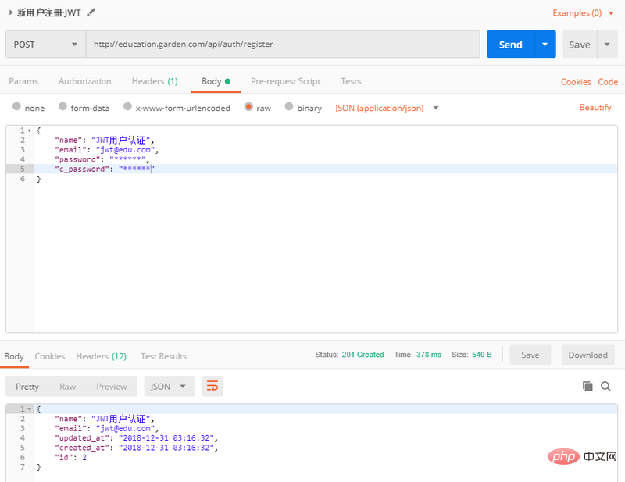Viewport: 625px width, 482px height.
Task: Open the JSON (application/json) content type dropdown
Action: click(x=387, y=108)
